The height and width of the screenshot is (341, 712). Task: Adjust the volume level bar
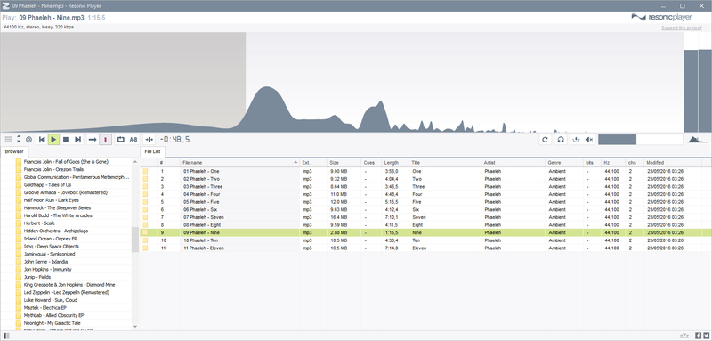pos(640,140)
